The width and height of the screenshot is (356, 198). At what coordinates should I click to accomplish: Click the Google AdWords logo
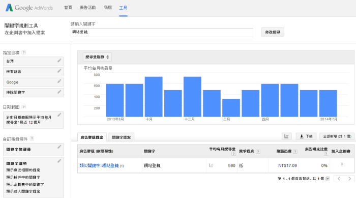point(29,8)
